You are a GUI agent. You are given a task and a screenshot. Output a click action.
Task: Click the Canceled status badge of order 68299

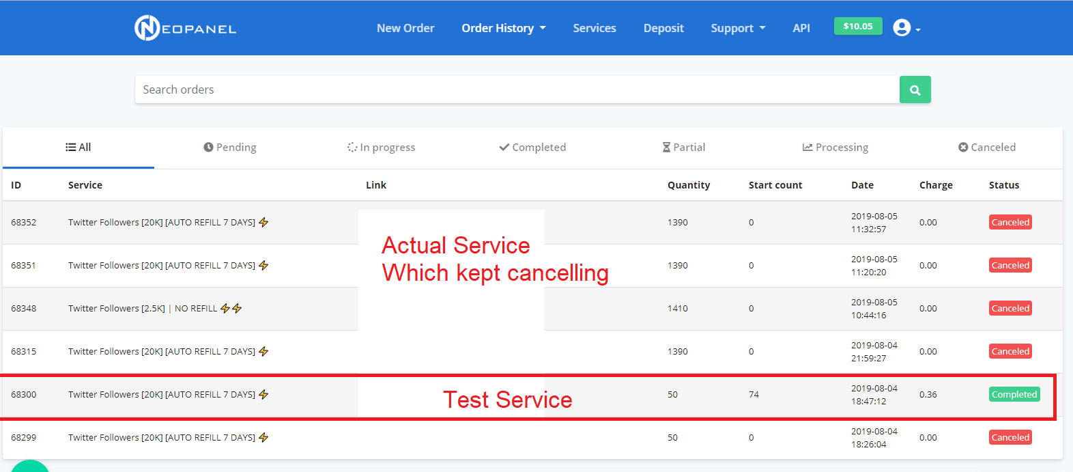pos(1010,437)
